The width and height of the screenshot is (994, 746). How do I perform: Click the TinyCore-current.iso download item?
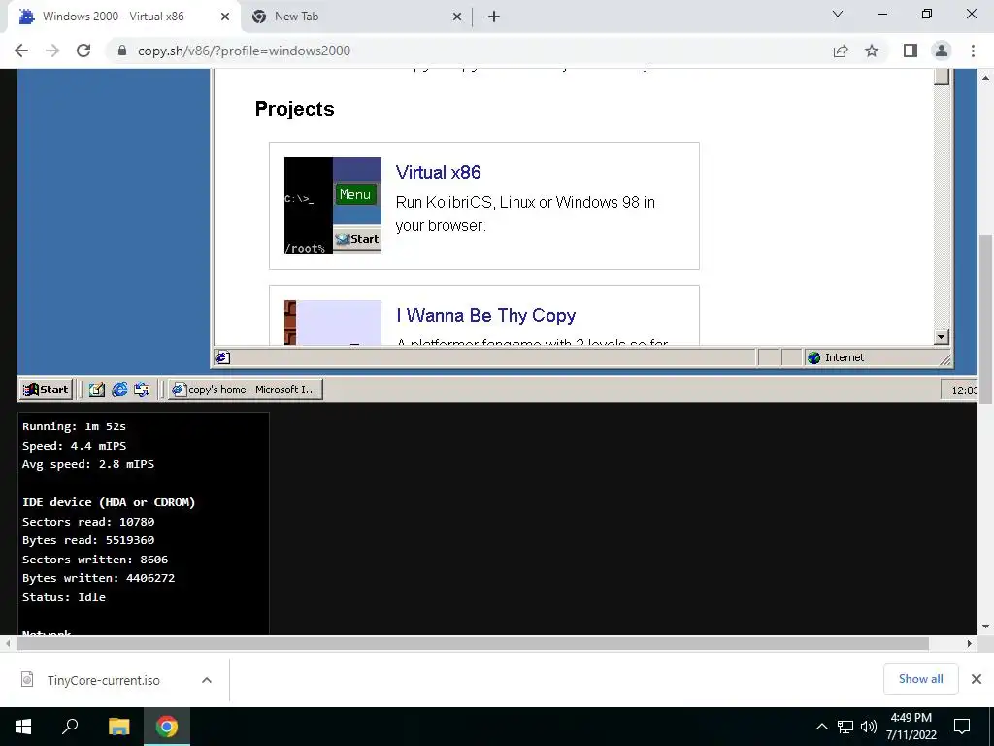(103, 680)
